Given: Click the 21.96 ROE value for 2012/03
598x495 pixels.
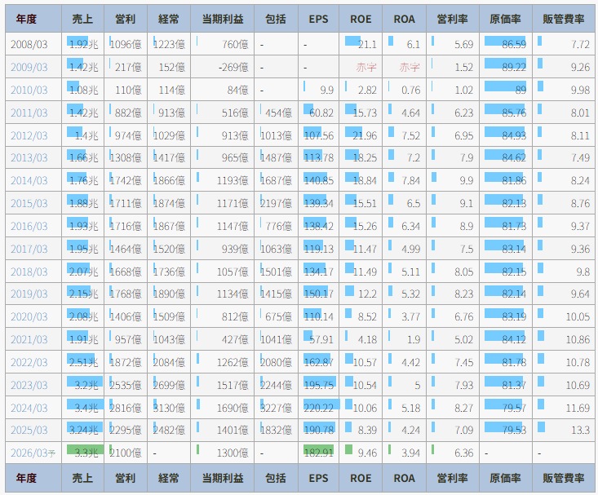Looking at the screenshot, I should (x=362, y=135).
